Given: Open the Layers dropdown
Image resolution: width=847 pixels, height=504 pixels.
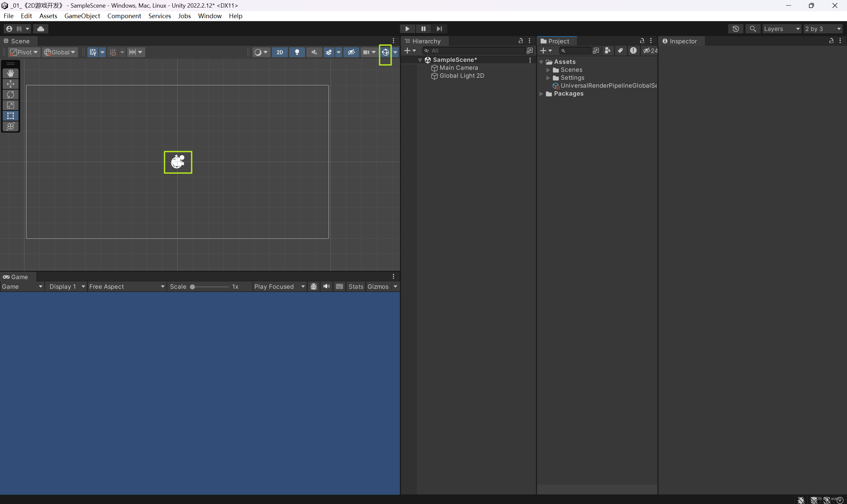Looking at the screenshot, I should click(x=781, y=28).
